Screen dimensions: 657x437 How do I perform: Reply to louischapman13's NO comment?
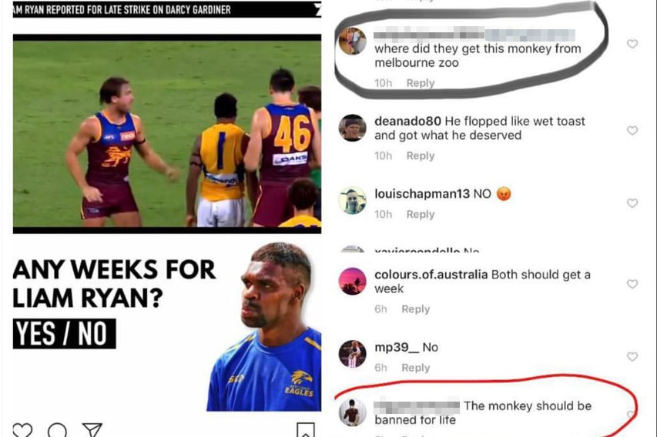click(x=421, y=215)
